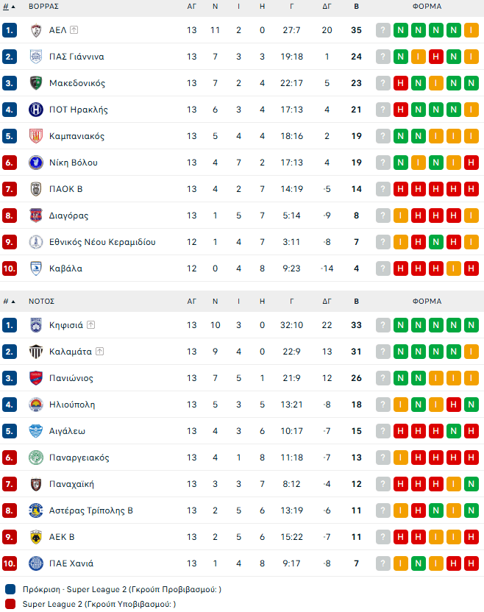Click the promotion arrow icon beside Καλαμάτα
This screenshot has width=484, height=612.
point(99,352)
